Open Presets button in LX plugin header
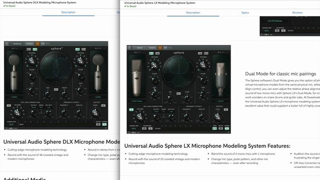The height and width of the screenshot is (180, 320). click(152, 48)
